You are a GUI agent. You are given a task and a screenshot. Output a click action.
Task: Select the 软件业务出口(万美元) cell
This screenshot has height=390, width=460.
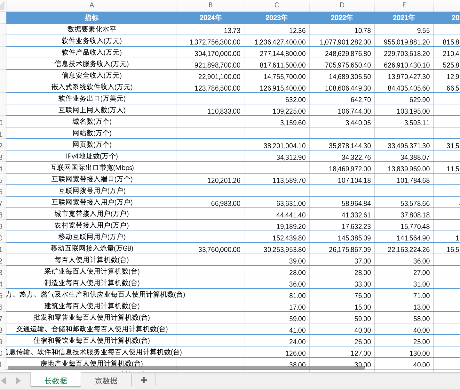click(91, 99)
